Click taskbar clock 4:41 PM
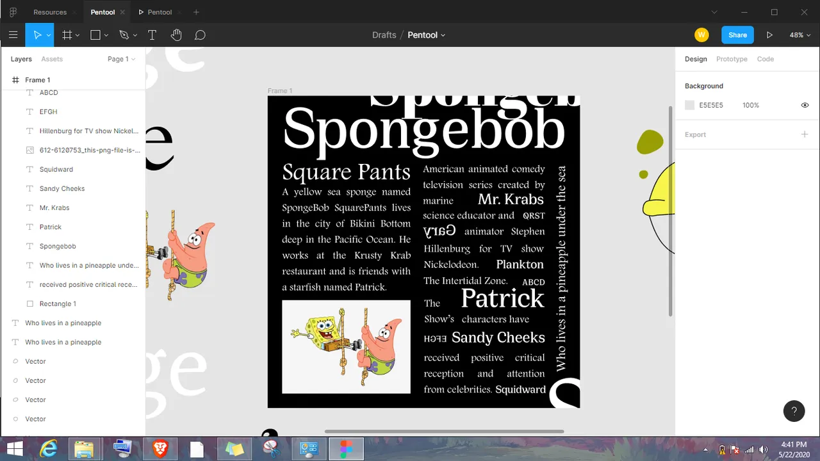 [794, 444]
